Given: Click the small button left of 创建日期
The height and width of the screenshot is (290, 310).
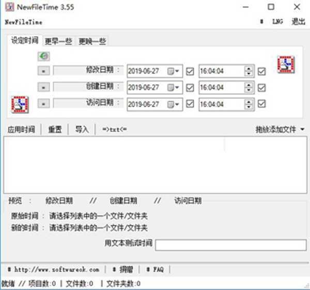Looking at the screenshot, I should click(43, 87).
